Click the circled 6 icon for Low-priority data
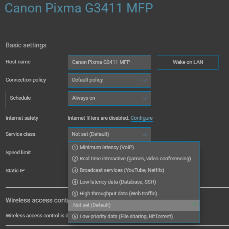Viewport: 229px width, 229px height. coord(75,217)
